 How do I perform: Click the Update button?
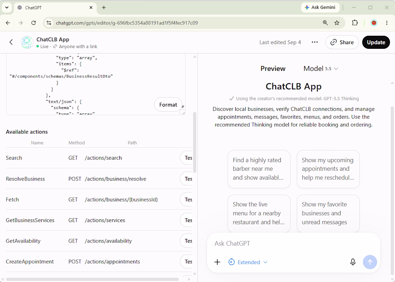click(x=376, y=42)
